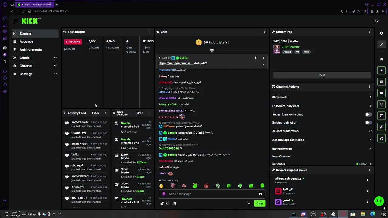Open pinned BotRix message options menu
The height and width of the screenshot is (218, 388).
tap(263, 58)
